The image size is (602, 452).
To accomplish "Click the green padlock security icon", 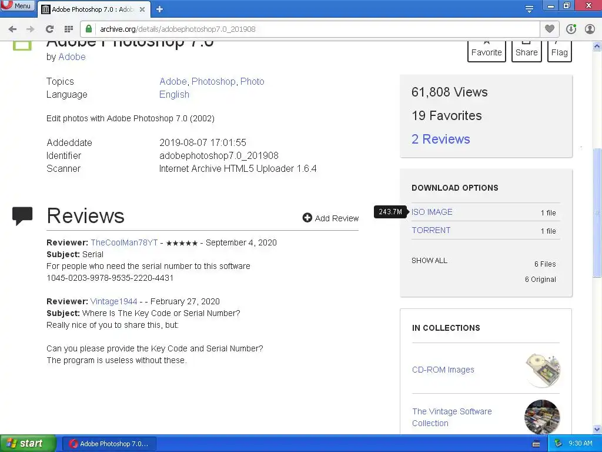I will (x=89, y=29).
